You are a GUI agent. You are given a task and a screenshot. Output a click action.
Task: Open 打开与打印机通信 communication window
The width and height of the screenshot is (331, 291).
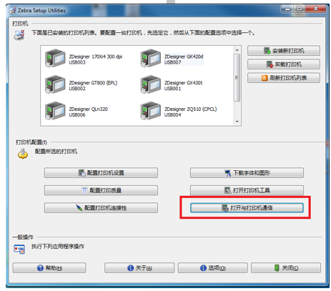pos(247,208)
